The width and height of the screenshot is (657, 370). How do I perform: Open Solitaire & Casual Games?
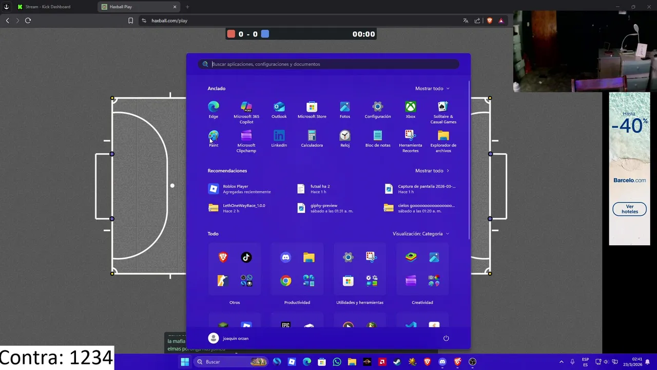coord(443,112)
